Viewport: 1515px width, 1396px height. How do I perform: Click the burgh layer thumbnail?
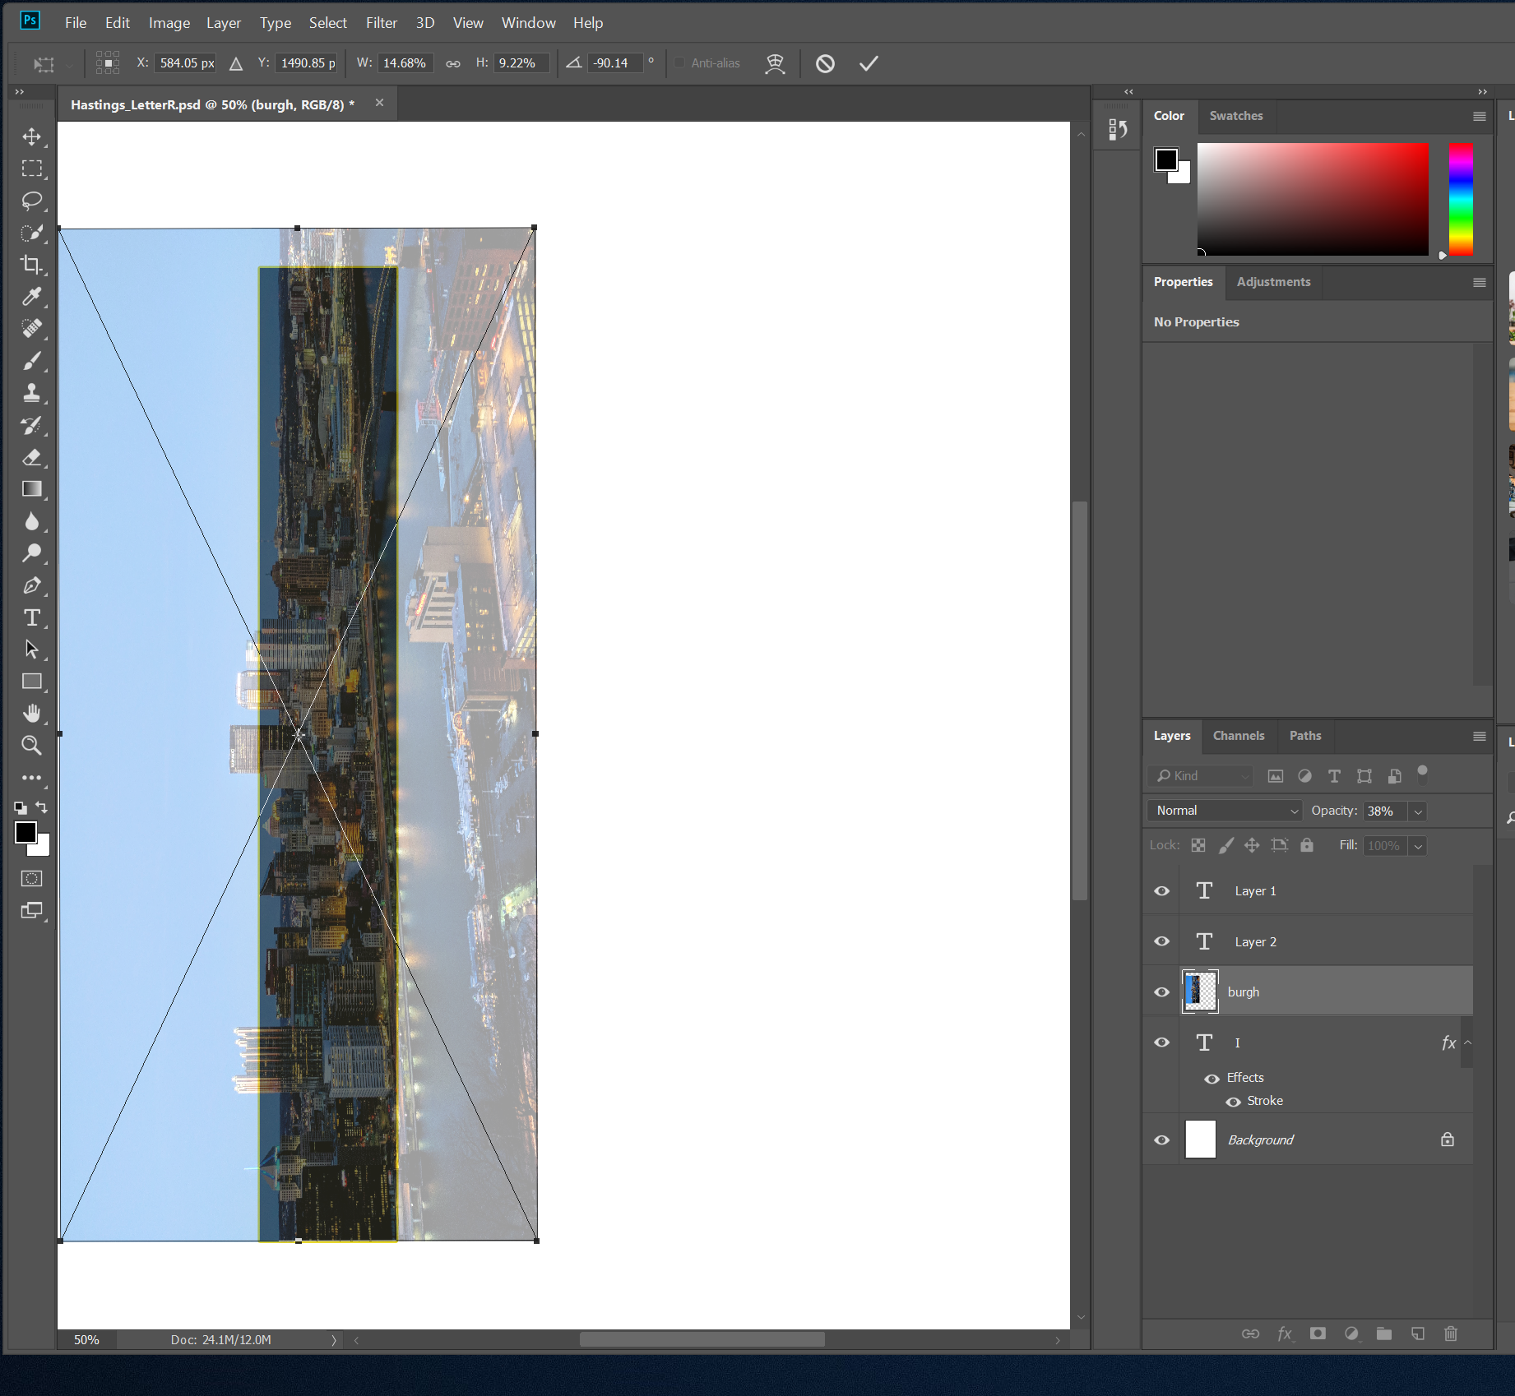tap(1200, 992)
